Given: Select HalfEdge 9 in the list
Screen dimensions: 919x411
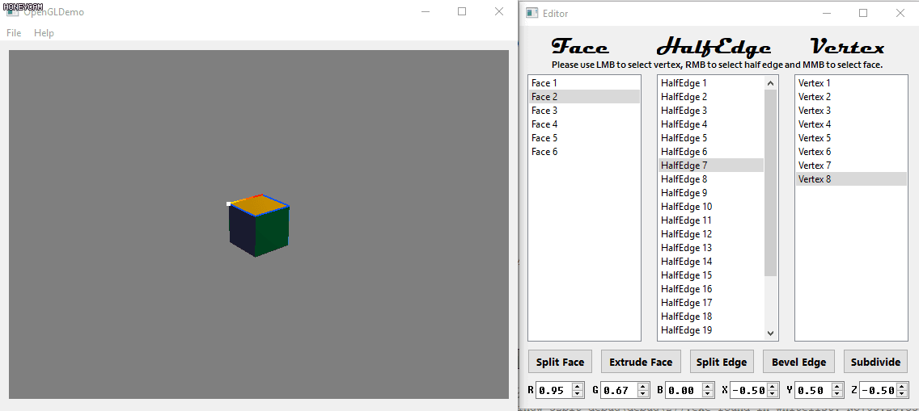Looking at the screenshot, I should tap(711, 193).
